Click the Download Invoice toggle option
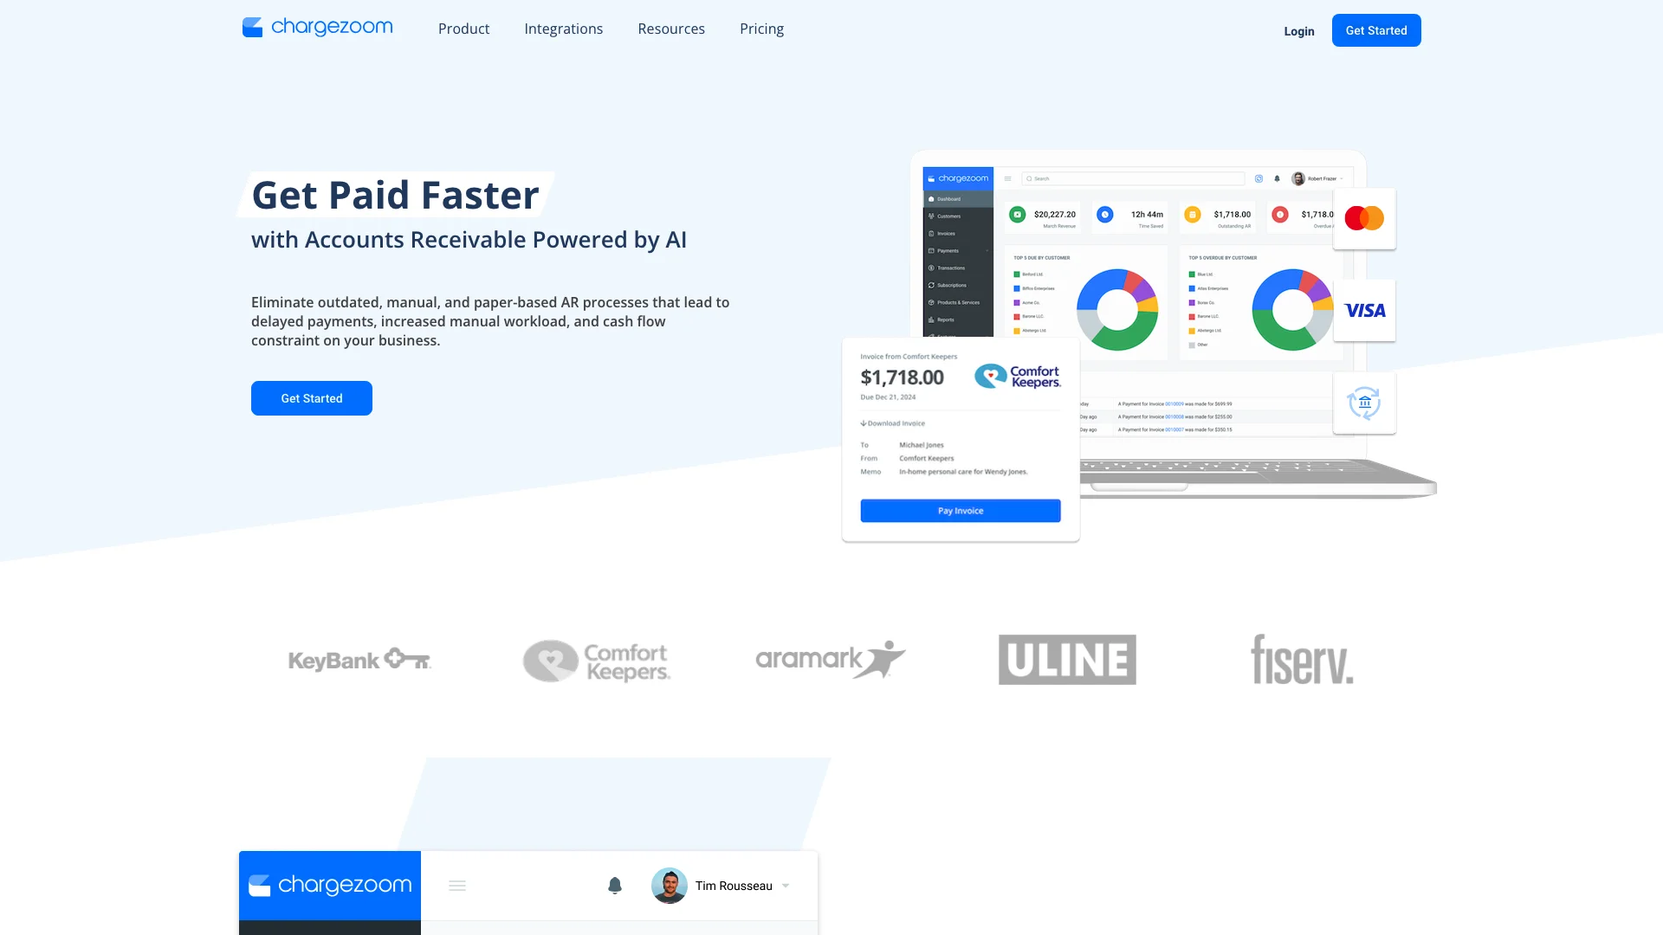 tap(895, 423)
